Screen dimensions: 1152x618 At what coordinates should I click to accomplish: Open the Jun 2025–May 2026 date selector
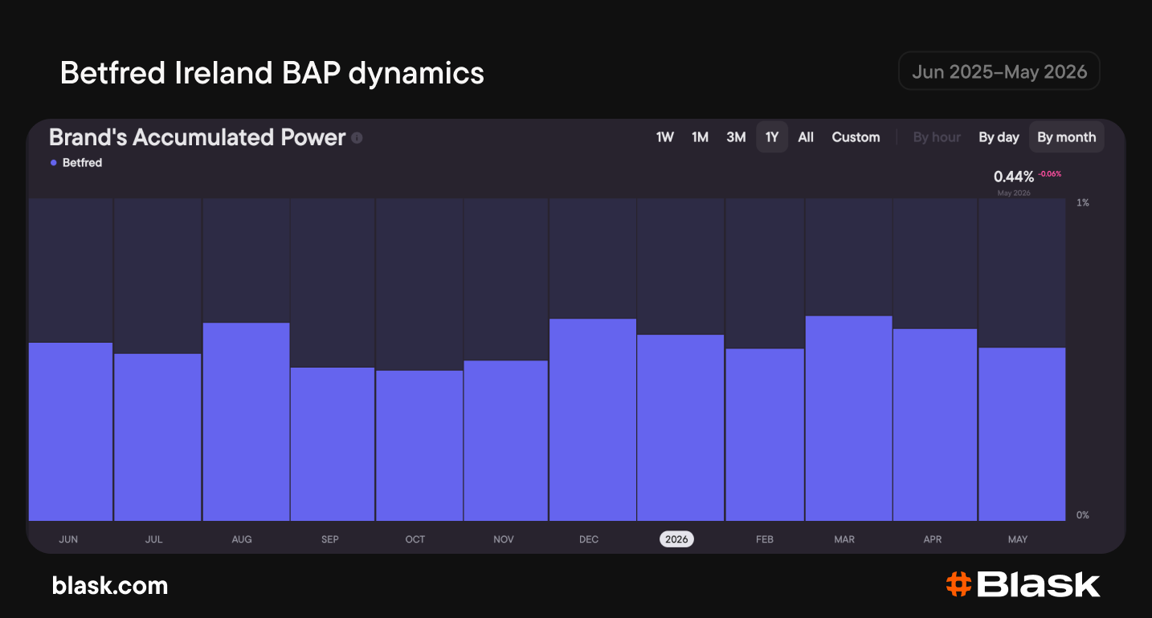pos(999,71)
